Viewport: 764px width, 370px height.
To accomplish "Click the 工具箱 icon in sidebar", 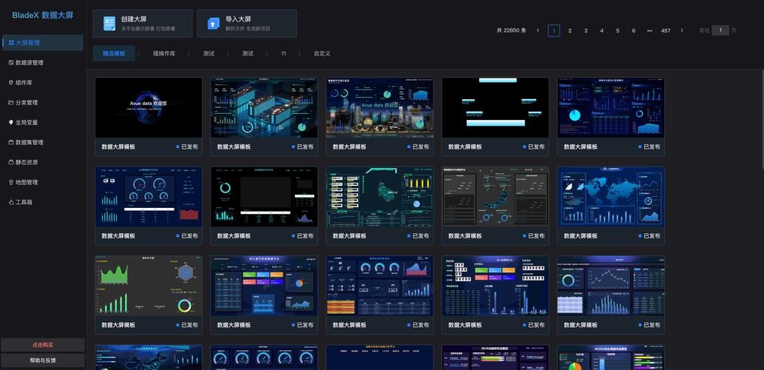I will point(10,202).
